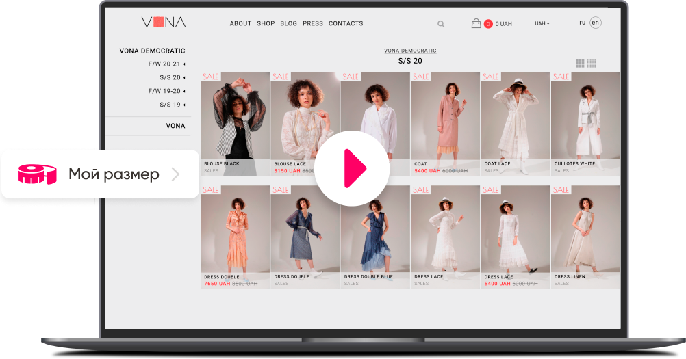Switch to small grid view icon
The image size is (686, 359).
592,63
